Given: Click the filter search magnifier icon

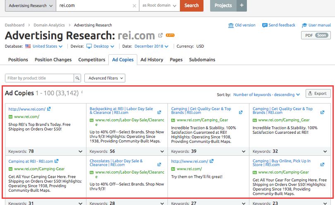Looking at the screenshot, I should point(77,78).
